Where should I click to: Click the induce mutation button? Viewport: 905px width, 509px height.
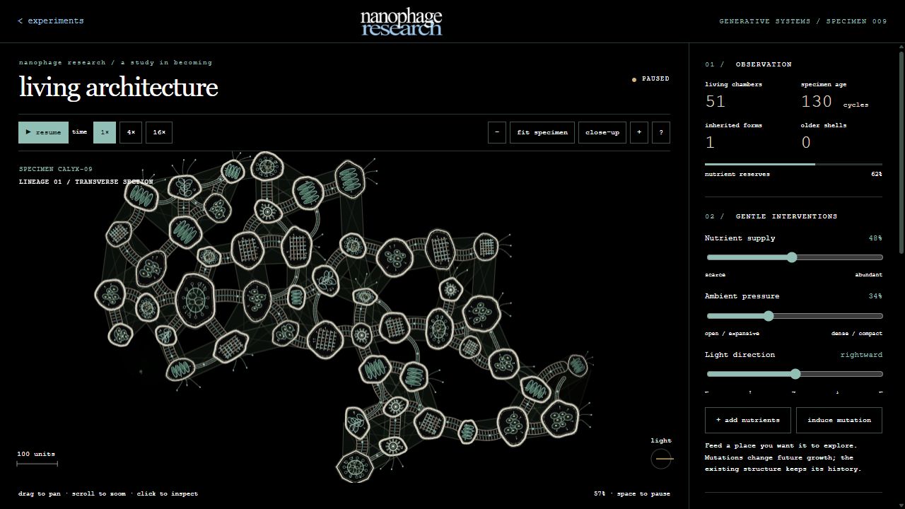point(839,420)
